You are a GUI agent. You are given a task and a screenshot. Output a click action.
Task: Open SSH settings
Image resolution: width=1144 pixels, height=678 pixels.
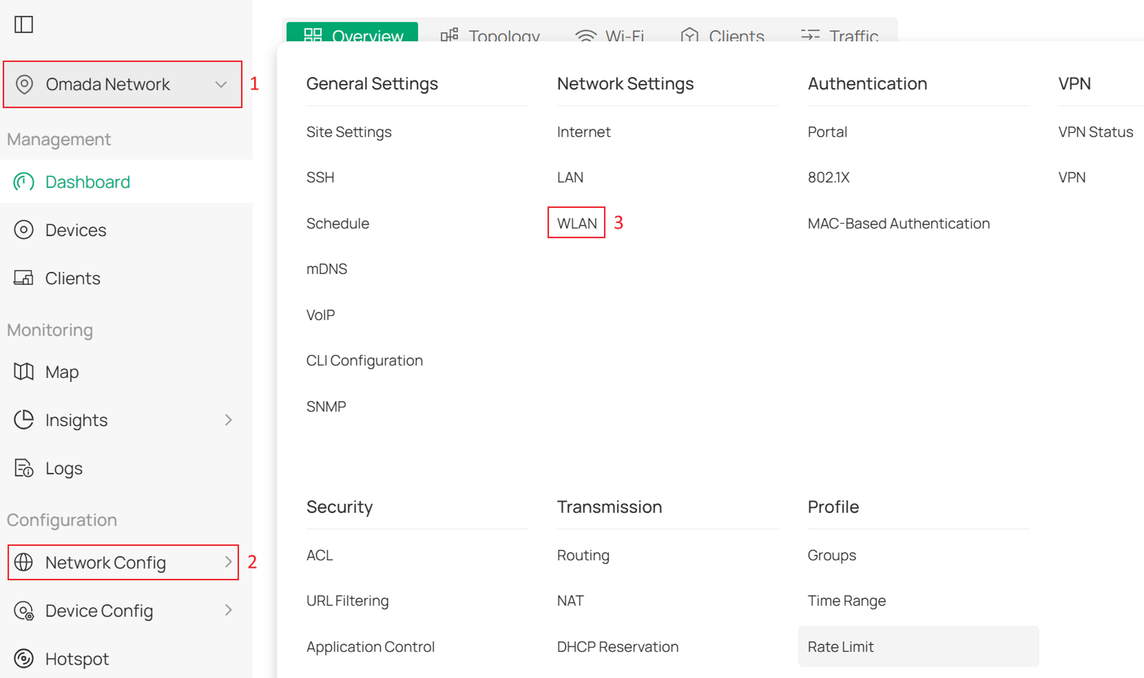pos(320,177)
